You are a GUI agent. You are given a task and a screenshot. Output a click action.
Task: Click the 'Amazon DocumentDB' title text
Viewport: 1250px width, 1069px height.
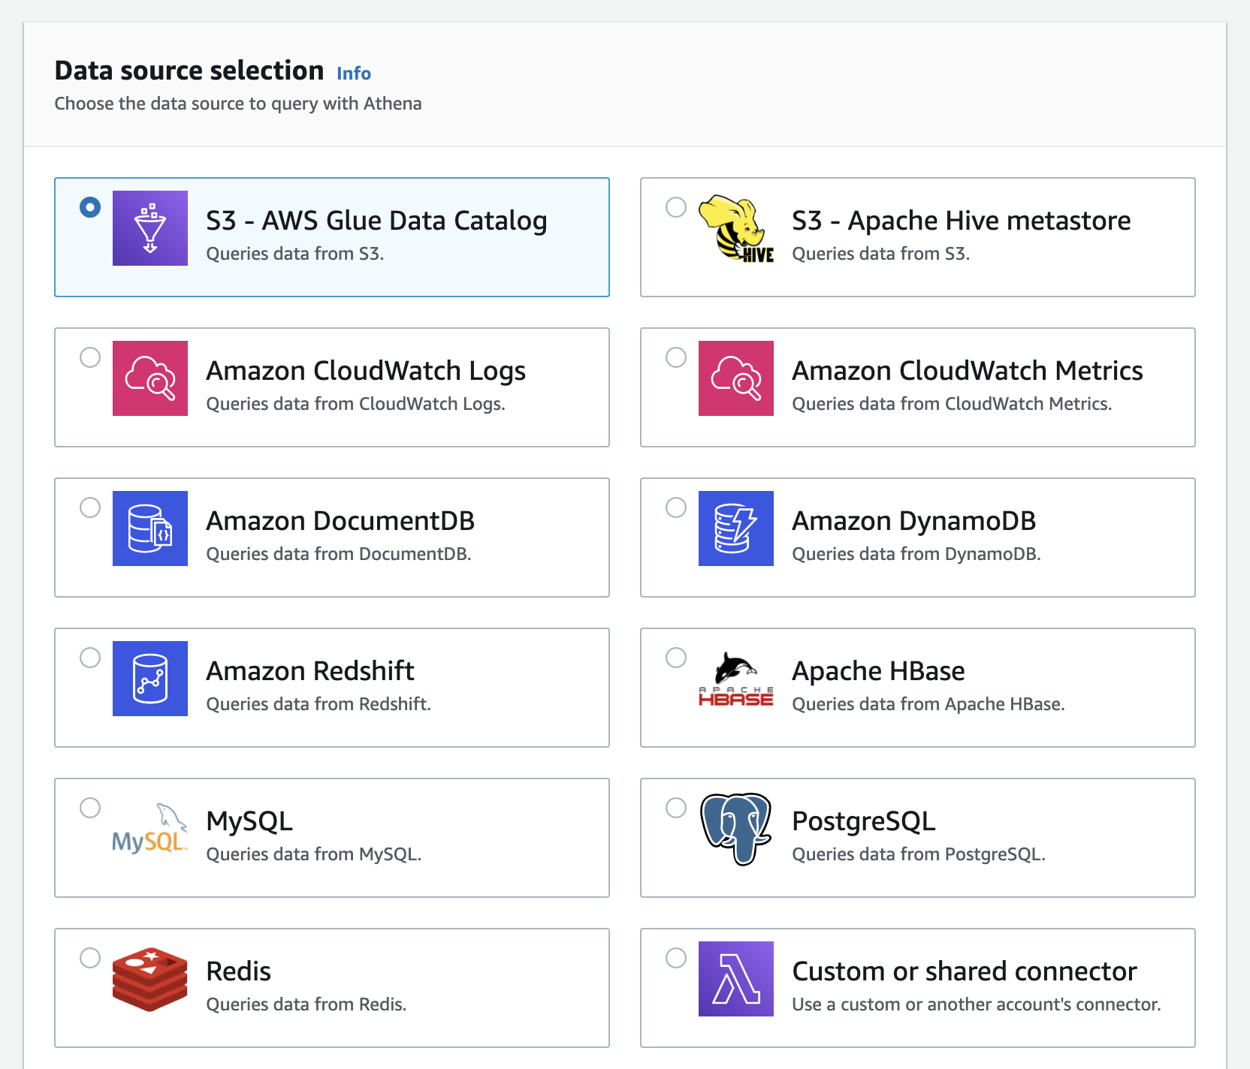click(x=340, y=521)
